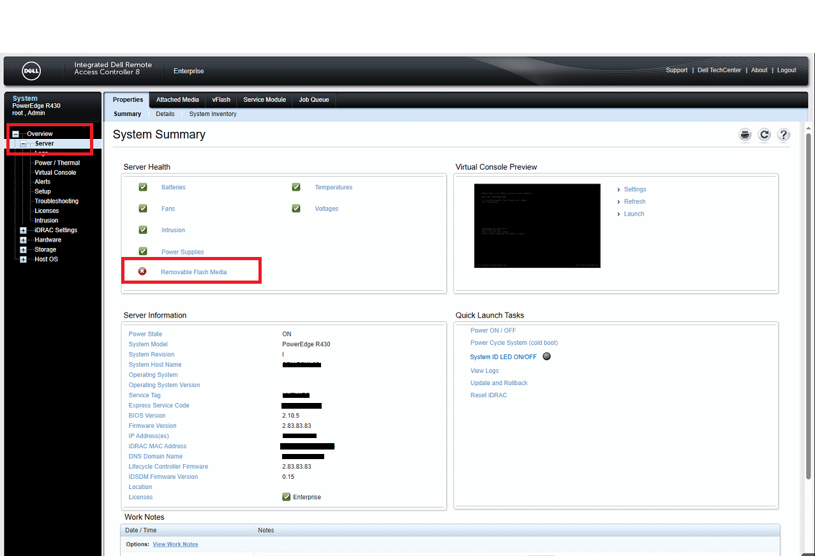
Task: Open the Temperatures health link
Action: tap(333, 187)
